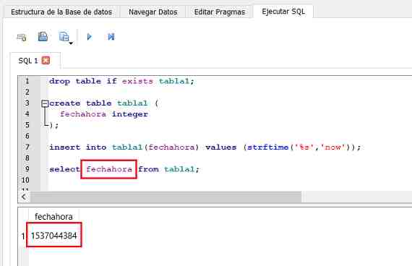The height and width of the screenshot is (266, 412).
Task: Click line number 10 in the gutter
Action: 25,180
